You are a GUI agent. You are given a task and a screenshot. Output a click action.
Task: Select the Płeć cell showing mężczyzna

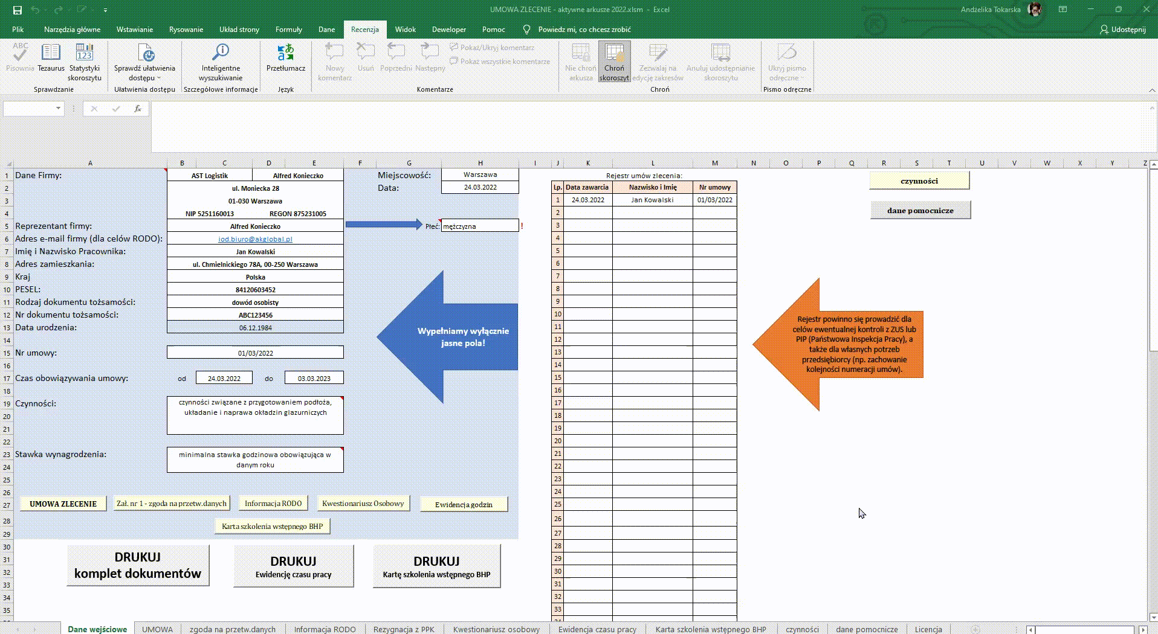[x=480, y=226]
